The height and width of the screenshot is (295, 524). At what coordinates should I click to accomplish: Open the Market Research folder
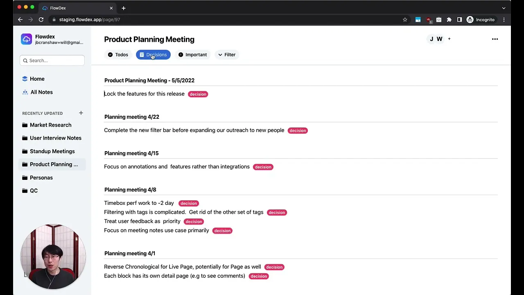[50, 125]
